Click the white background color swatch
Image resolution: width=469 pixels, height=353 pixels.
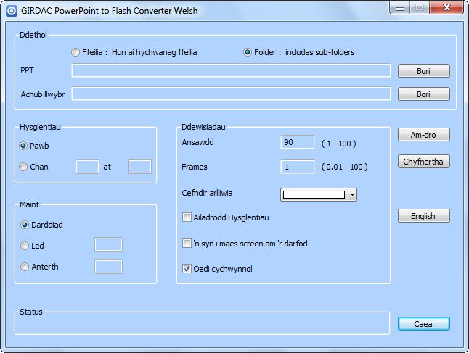click(x=314, y=195)
